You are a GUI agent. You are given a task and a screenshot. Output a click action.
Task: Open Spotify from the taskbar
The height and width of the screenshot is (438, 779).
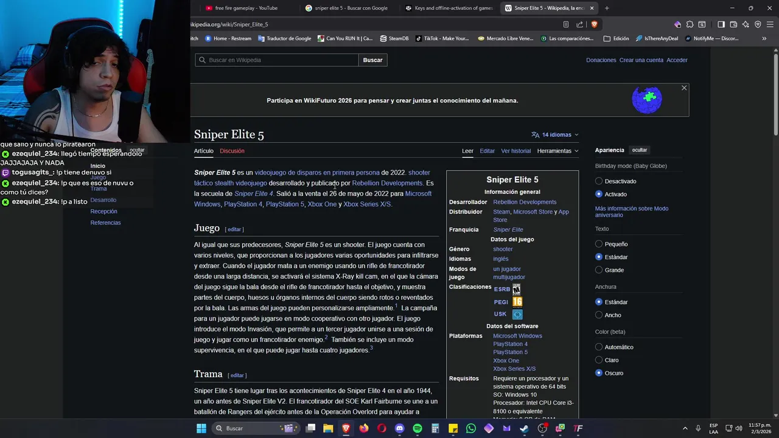[x=417, y=428]
